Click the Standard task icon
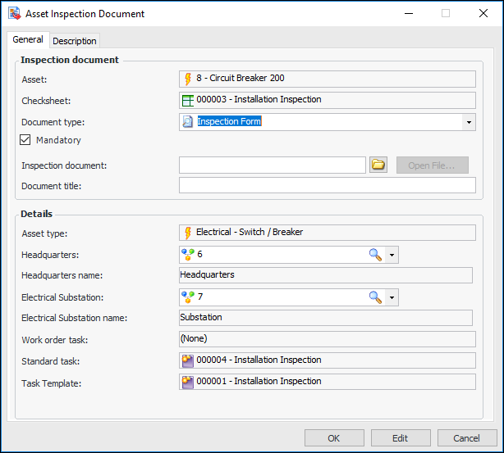Image resolution: width=504 pixels, height=453 pixels. pyautogui.click(x=187, y=360)
